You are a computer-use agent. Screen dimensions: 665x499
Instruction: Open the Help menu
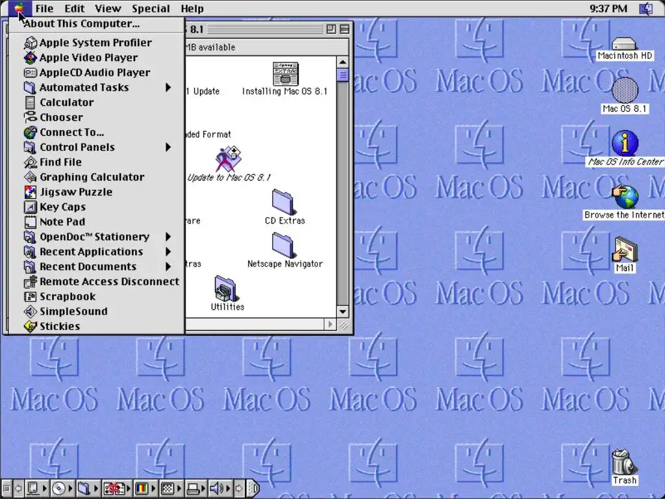point(192,8)
